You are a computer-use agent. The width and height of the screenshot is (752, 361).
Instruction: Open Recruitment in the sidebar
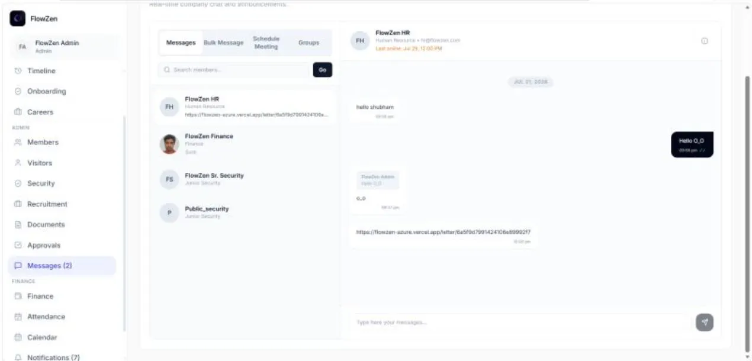pos(47,204)
